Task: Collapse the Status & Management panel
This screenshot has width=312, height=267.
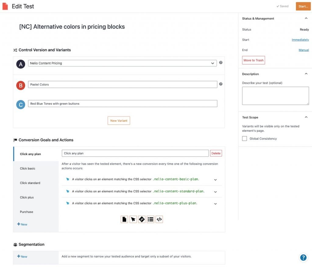Action: click(x=306, y=19)
